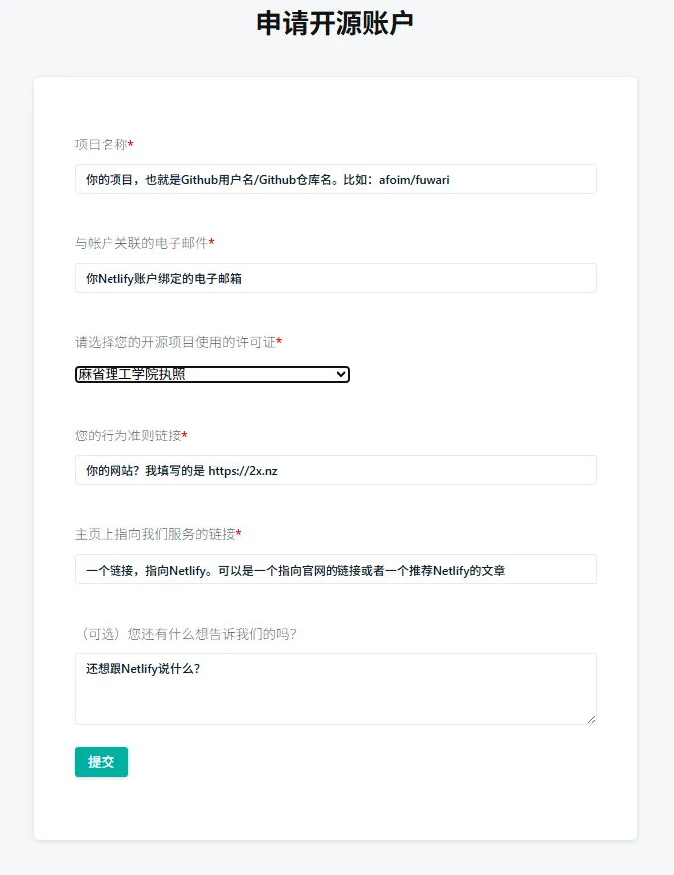Screen dimensions: 674x875
Task: Click the red asterisk beside 电子邮件 label
Action: point(211,243)
